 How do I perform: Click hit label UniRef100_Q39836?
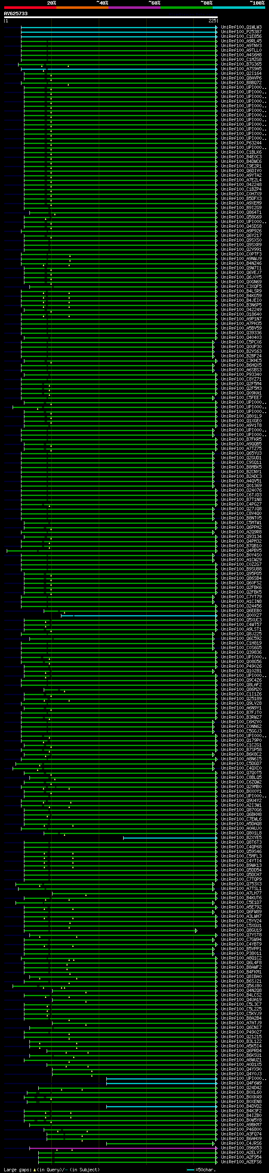(x=241, y=653)
